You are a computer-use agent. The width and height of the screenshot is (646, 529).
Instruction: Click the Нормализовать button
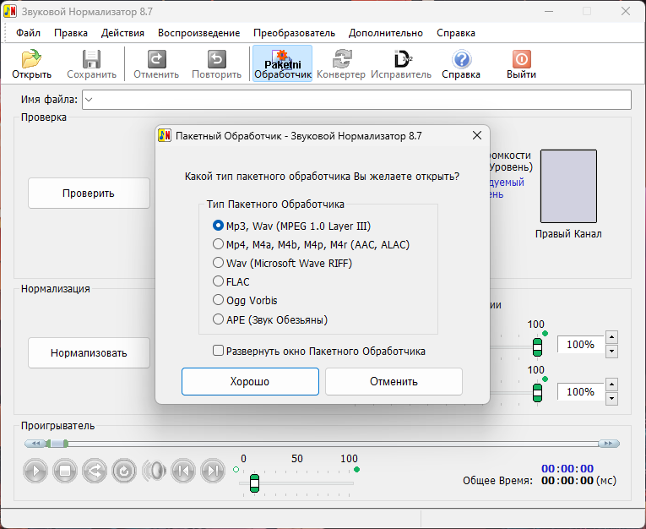(89, 352)
